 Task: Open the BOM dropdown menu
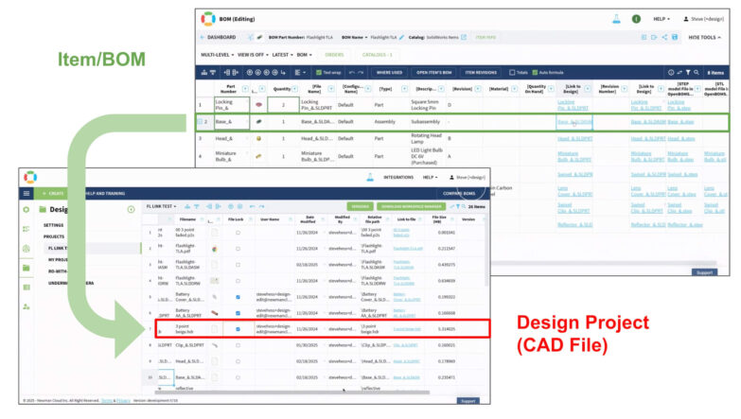pos(305,55)
